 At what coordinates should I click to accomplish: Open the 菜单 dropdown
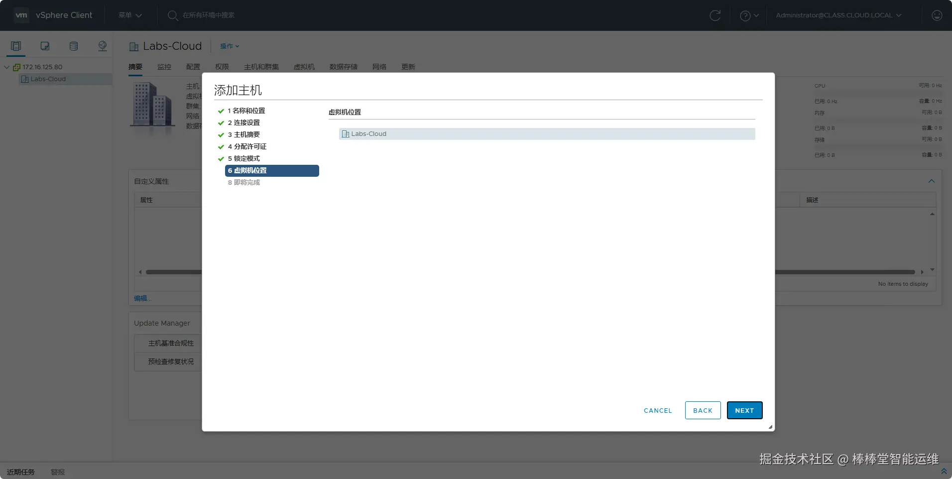point(130,15)
